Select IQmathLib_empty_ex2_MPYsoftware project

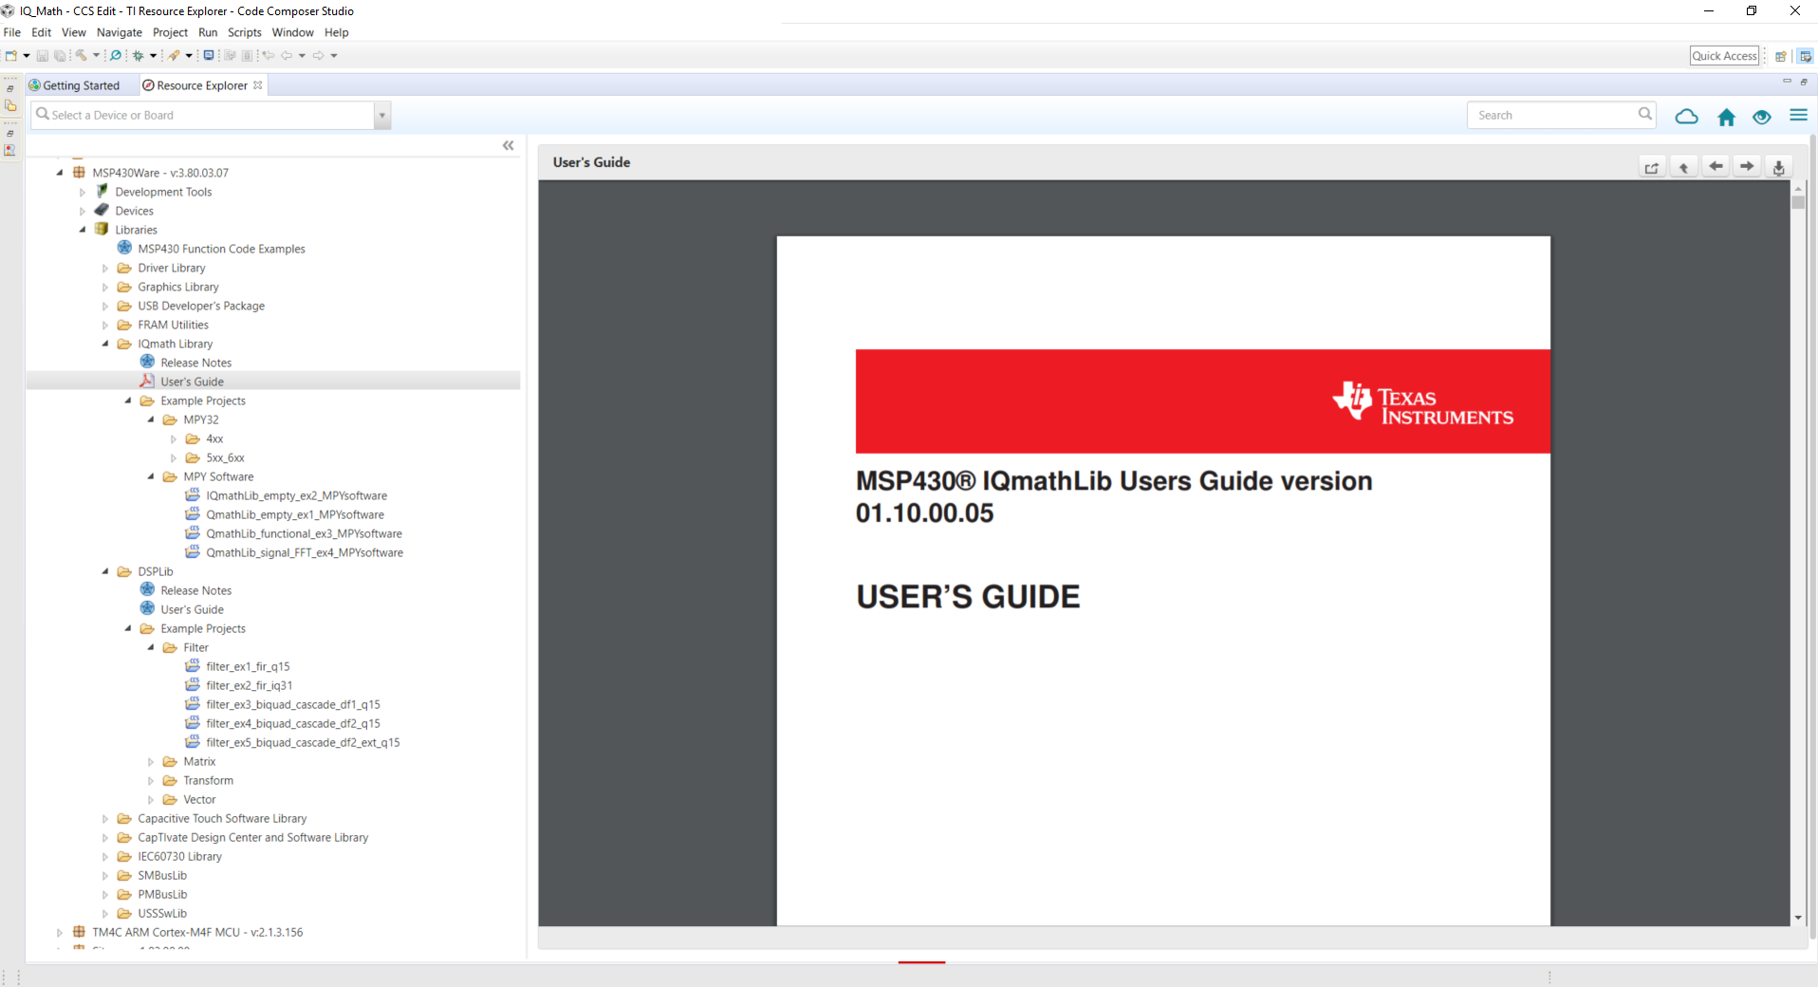(x=297, y=495)
